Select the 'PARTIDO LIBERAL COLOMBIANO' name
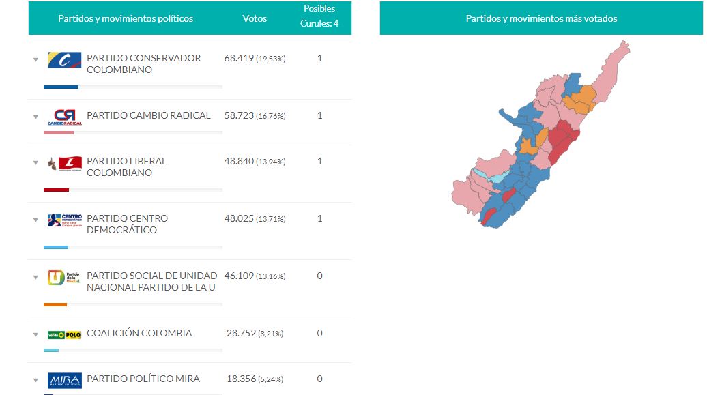The height and width of the screenshot is (395, 707). (x=126, y=166)
